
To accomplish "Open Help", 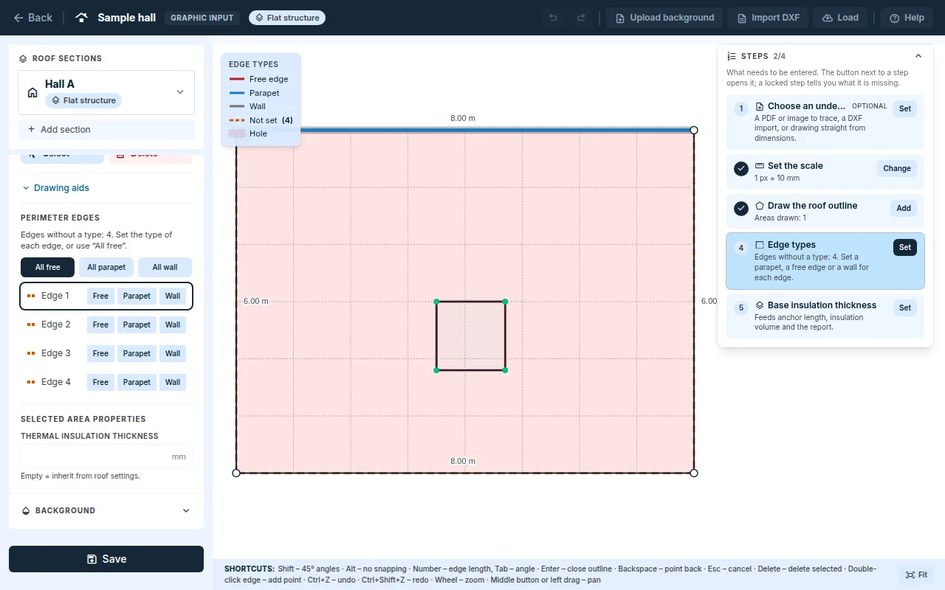I will tap(907, 18).
